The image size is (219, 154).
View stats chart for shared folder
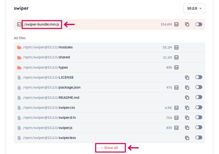click(x=177, y=57)
